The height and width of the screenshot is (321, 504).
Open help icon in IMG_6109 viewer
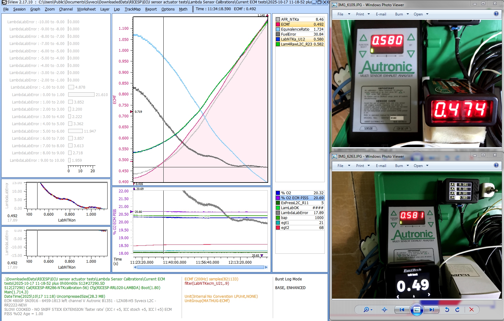tap(496, 14)
